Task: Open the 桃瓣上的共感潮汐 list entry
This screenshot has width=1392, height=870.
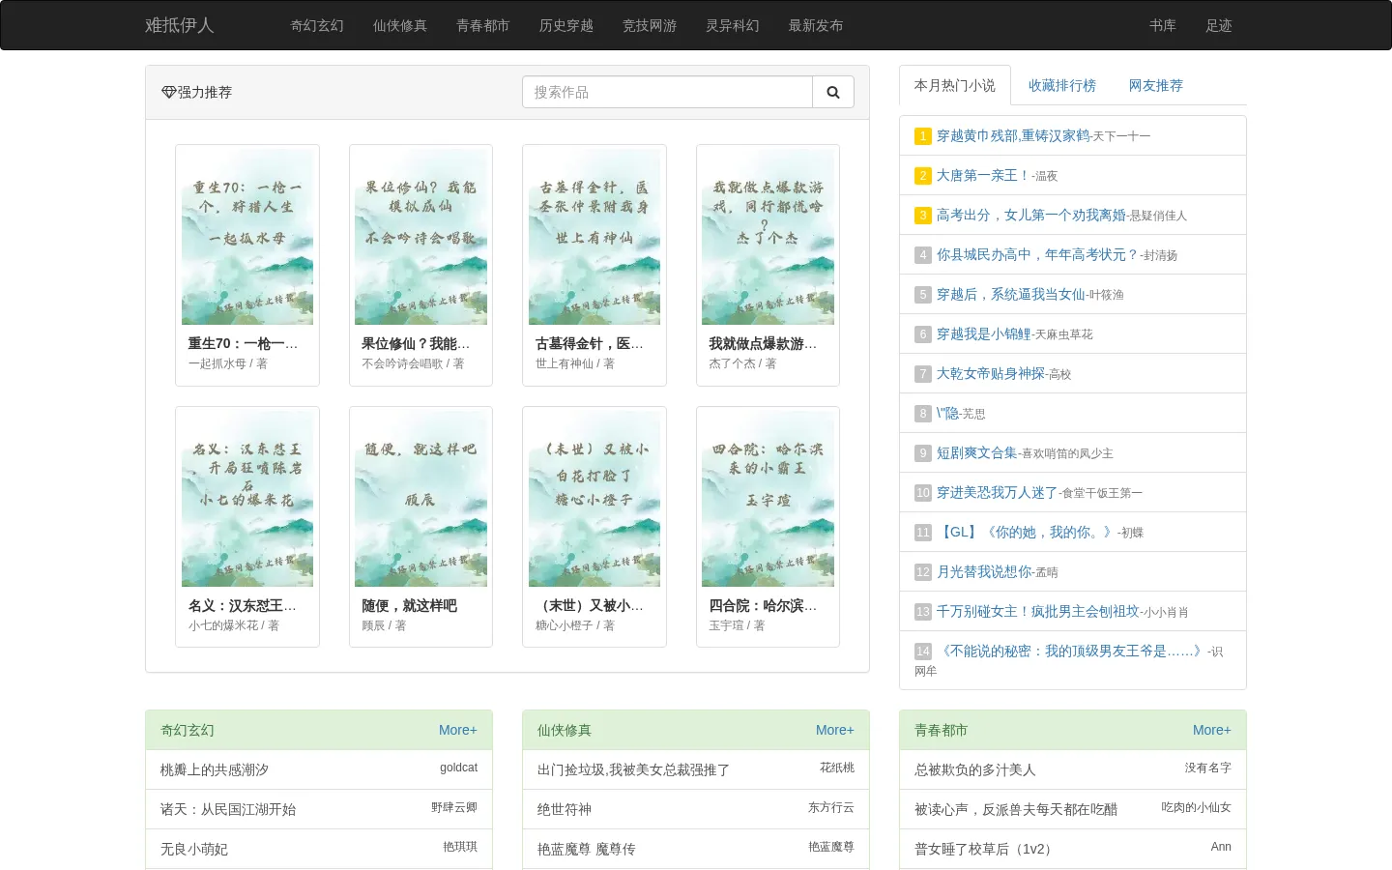Action: point(215,769)
